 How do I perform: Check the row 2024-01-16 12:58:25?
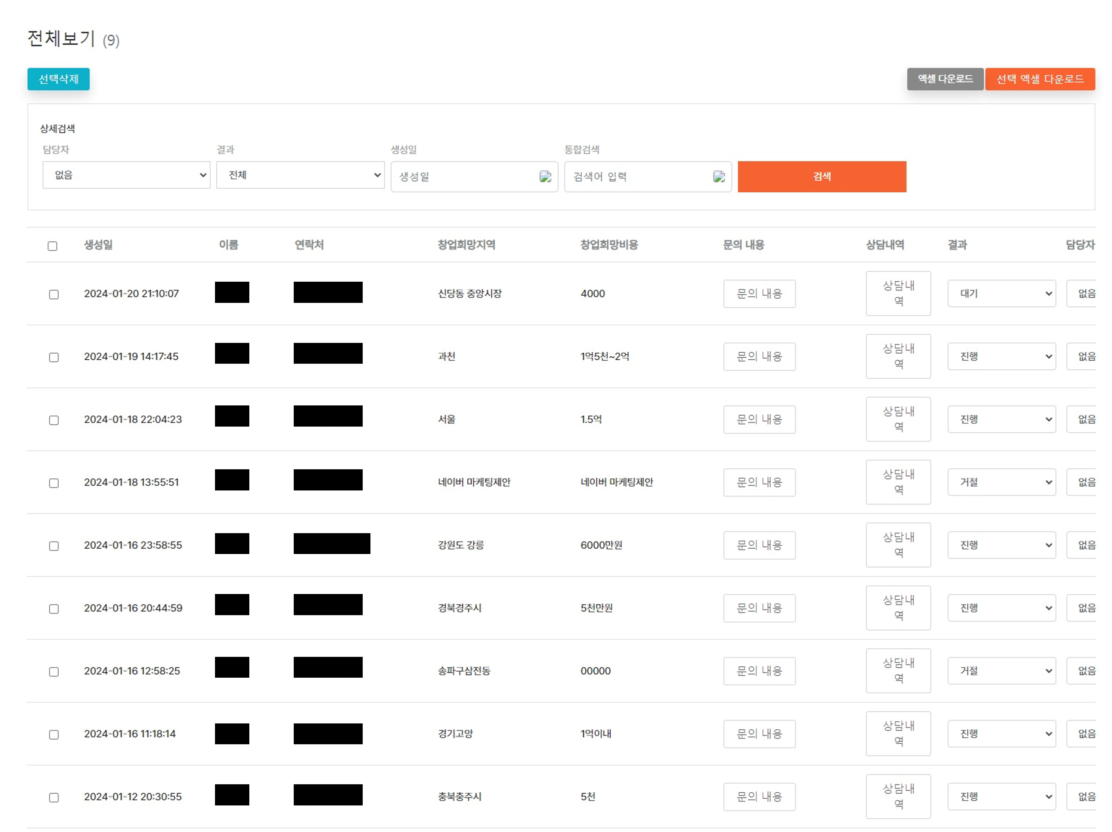(54, 671)
